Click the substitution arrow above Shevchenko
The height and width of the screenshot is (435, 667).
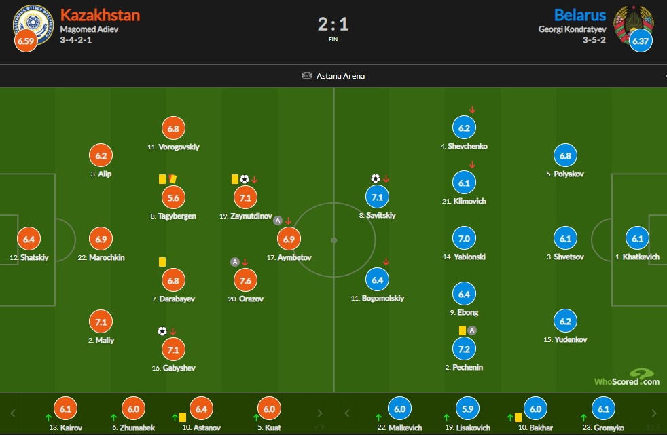point(472,110)
